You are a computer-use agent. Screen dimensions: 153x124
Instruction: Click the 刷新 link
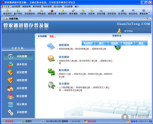coord(53,36)
